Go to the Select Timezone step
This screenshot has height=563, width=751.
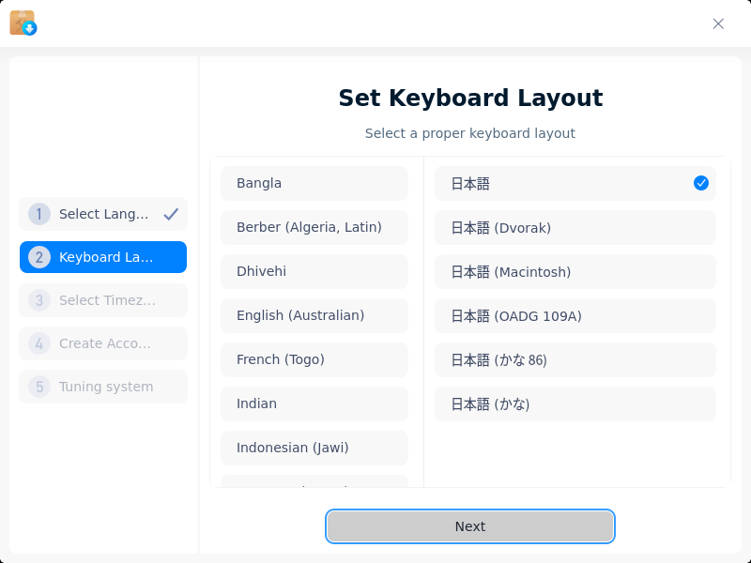coord(103,300)
